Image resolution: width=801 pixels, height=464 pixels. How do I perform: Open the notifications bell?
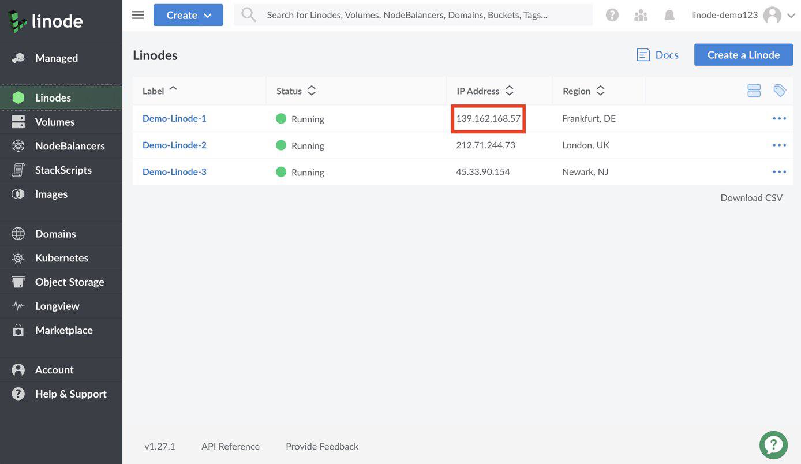(669, 15)
